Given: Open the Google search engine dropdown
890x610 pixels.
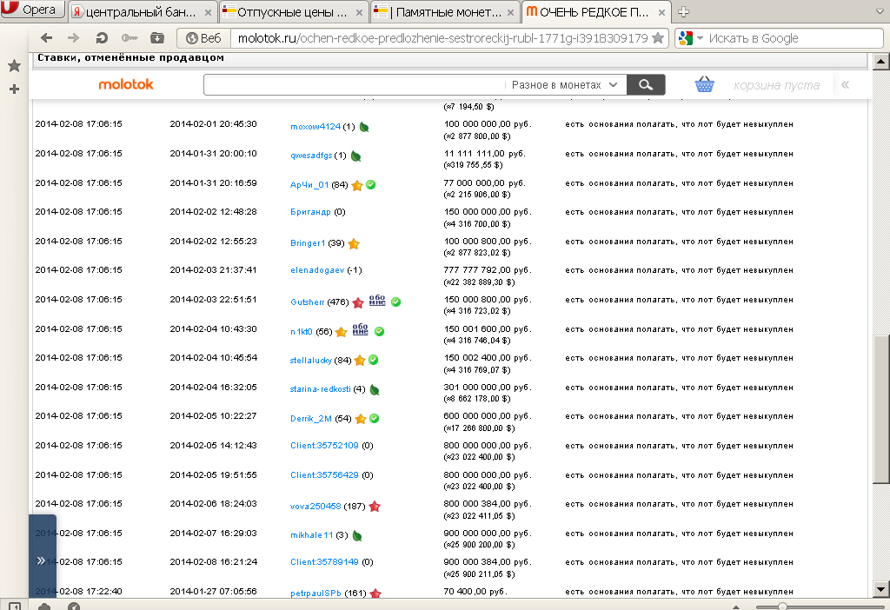Looking at the screenshot, I should click(x=690, y=38).
